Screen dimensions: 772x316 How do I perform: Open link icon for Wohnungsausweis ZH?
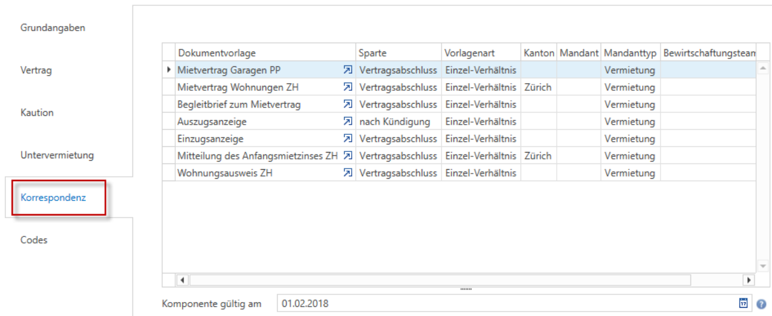click(347, 173)
